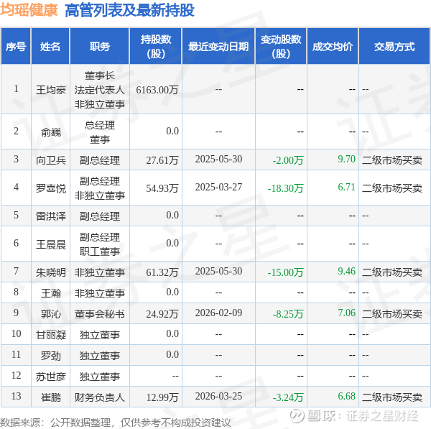Screen dimensions: 431x429
Task: Click the 副总经理 职工董事 position cell
Action: pos(100,244)
